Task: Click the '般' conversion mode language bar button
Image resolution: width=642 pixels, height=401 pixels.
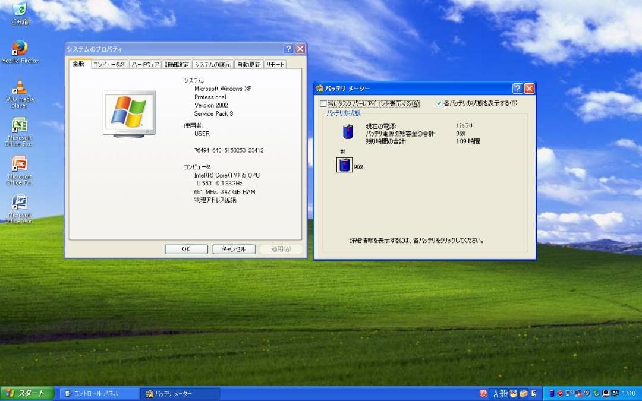Action: pyautogui.click(x=503, y=394)
